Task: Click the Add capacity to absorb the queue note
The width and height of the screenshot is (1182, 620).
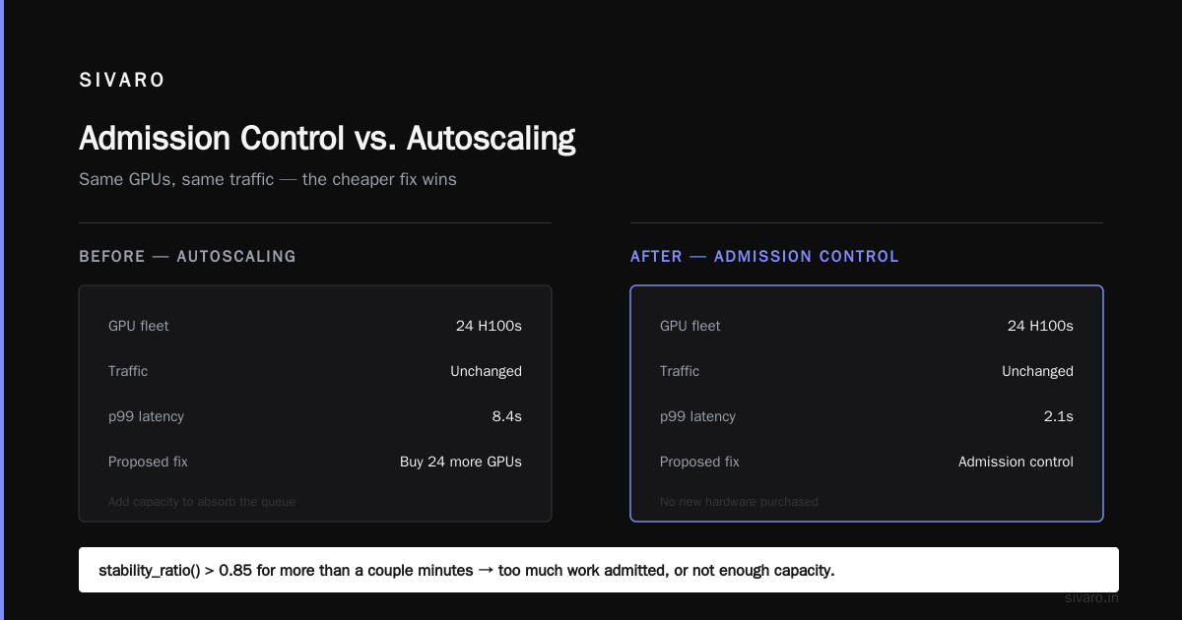Action: click(x=202, y=502)
